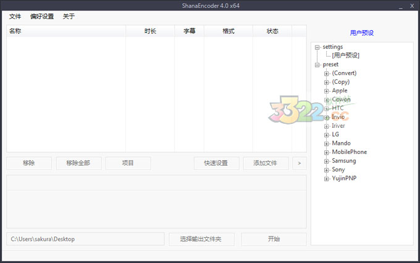Expand the (Convert) preset group

point(326,74)
